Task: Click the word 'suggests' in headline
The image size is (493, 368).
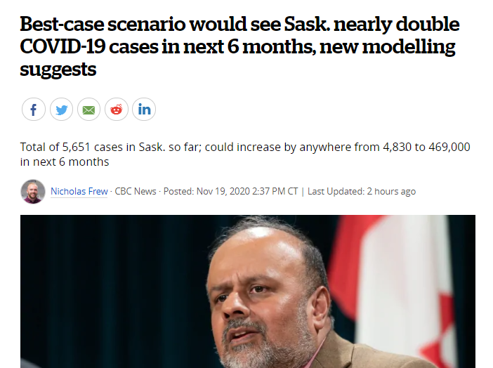Action: [x=58, y=70]
